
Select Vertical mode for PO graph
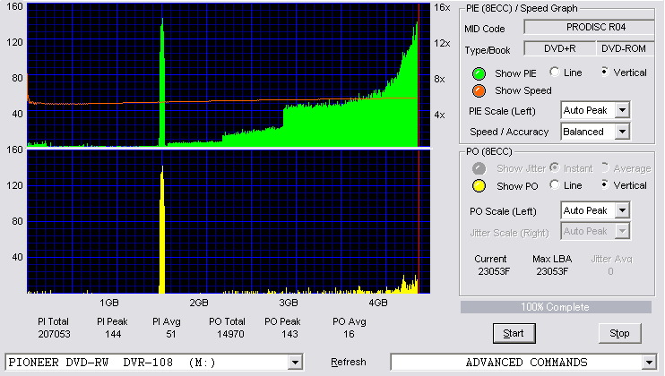605,184
